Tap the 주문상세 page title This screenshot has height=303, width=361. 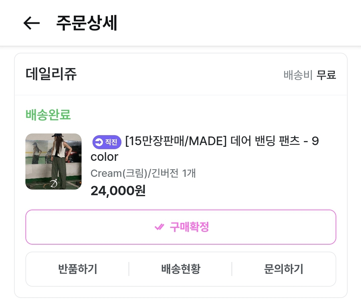(x=87, y=23)
